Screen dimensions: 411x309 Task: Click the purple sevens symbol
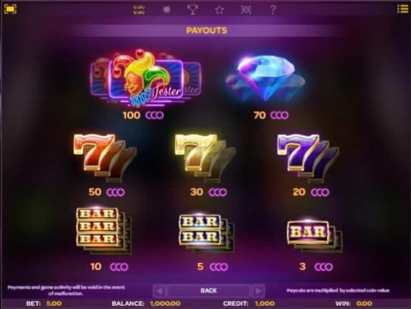click(309, 158)
